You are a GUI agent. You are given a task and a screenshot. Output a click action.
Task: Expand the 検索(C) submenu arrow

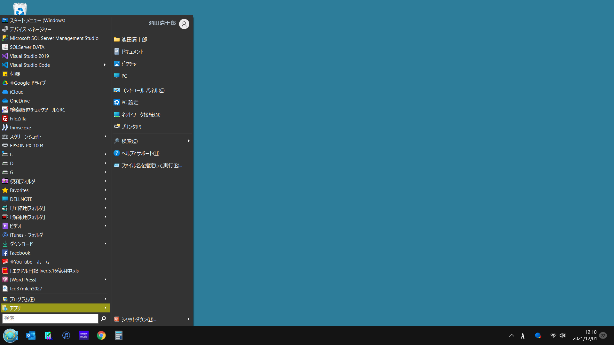[x=189, y=141]
